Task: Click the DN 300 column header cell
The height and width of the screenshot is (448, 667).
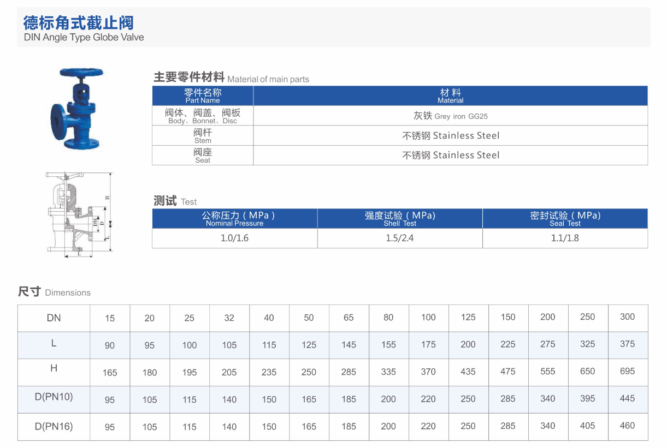Action: [x=627, y=317]
